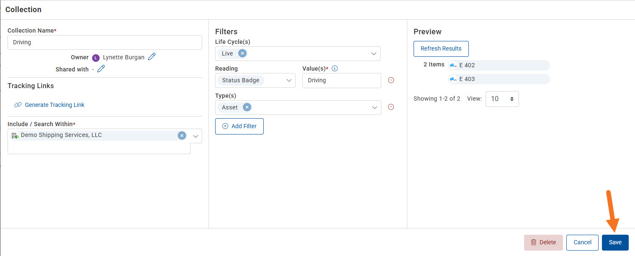This screenshot has height=256, width=635.
Task: Focus the Collection Name field
Action: tap(105, 43)
